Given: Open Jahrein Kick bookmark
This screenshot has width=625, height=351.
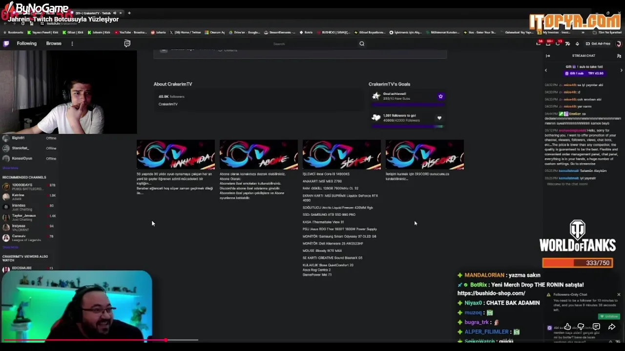Looking at the screenshot, I should (x=99, y=33).
